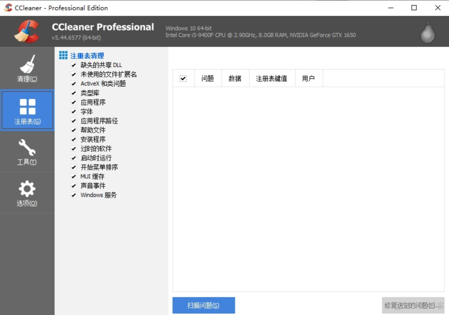
Task: Toggle ActiveX 和类问题 checkbox
Action: tap(74, 84)
